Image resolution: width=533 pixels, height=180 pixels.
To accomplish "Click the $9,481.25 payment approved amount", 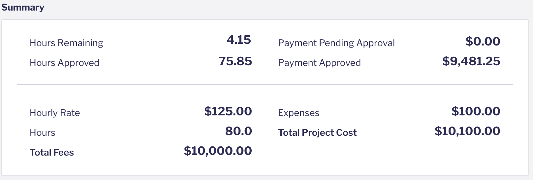I will 471,61.
